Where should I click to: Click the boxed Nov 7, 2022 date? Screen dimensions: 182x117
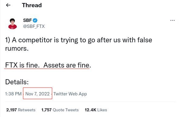click(38, 94)
